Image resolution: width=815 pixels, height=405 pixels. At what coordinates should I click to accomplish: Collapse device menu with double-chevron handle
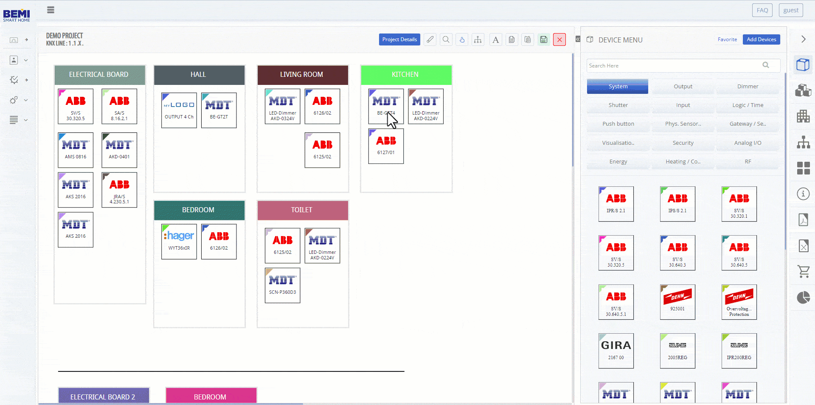pos(577,39)
